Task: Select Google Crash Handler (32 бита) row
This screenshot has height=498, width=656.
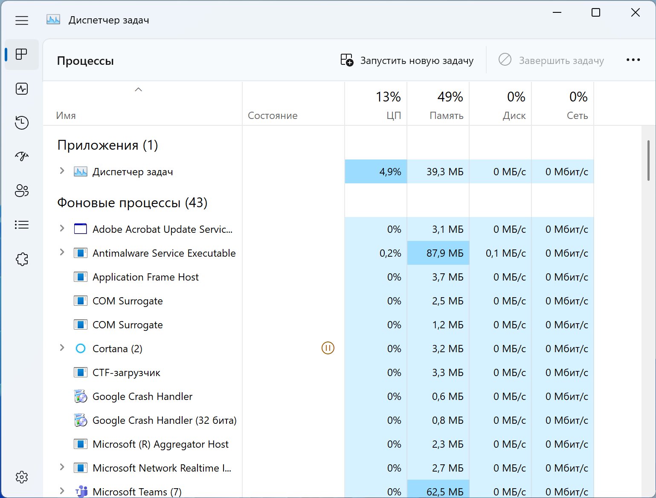Action: [x=164, y=420]
